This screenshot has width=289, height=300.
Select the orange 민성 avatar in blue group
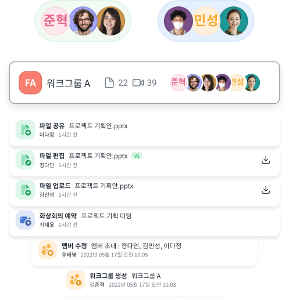pyautogui.click(x=206, y=21)
